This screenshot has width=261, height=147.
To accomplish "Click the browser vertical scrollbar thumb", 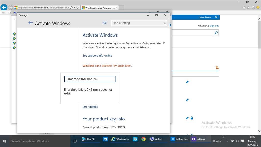I will pos(259,35).
